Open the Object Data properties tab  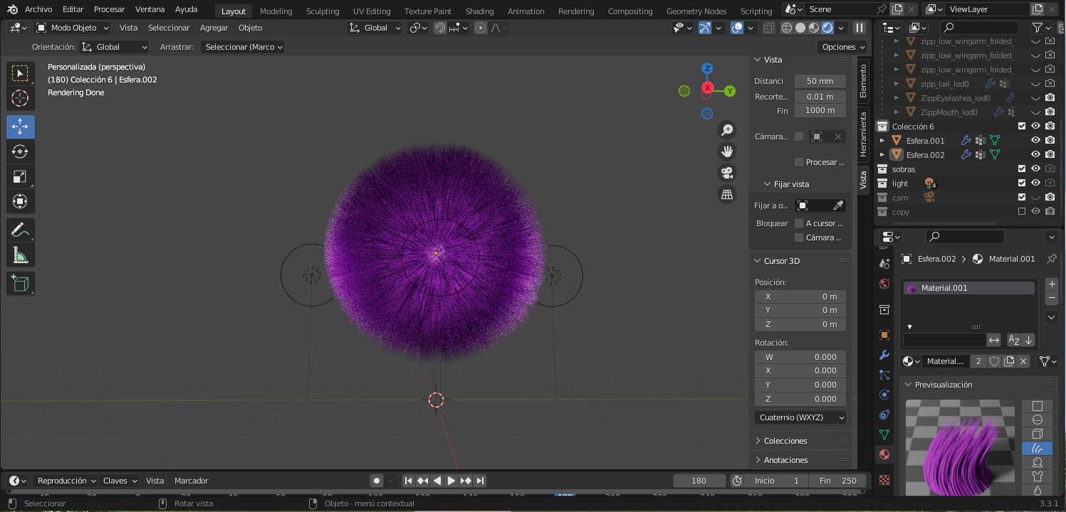click(884, 434)
